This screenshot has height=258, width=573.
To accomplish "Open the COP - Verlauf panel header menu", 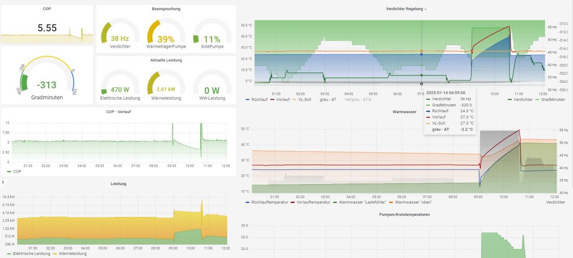I will click(119, 112).
